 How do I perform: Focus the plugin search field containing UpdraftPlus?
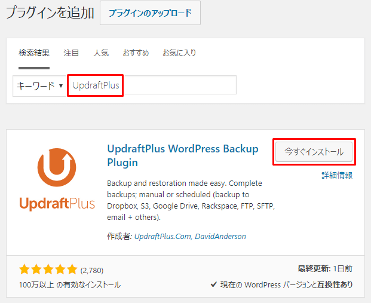click(151, 85)
